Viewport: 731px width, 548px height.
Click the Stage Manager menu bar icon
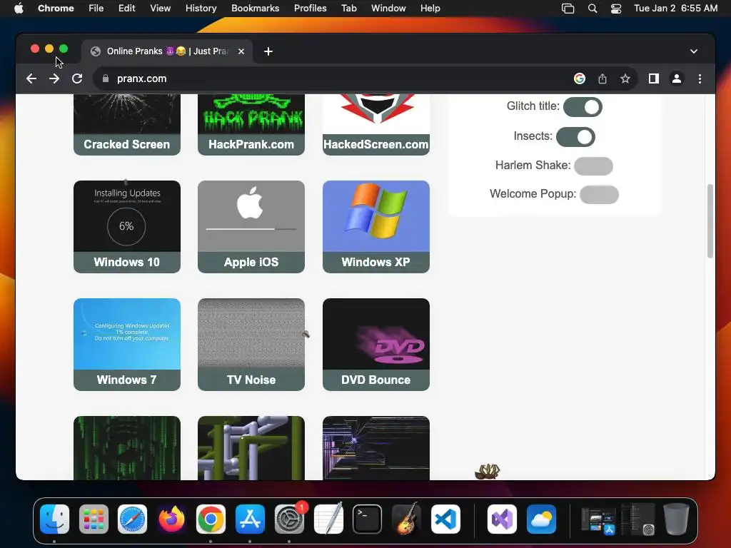pyautogui.click(x=568, y=9)
